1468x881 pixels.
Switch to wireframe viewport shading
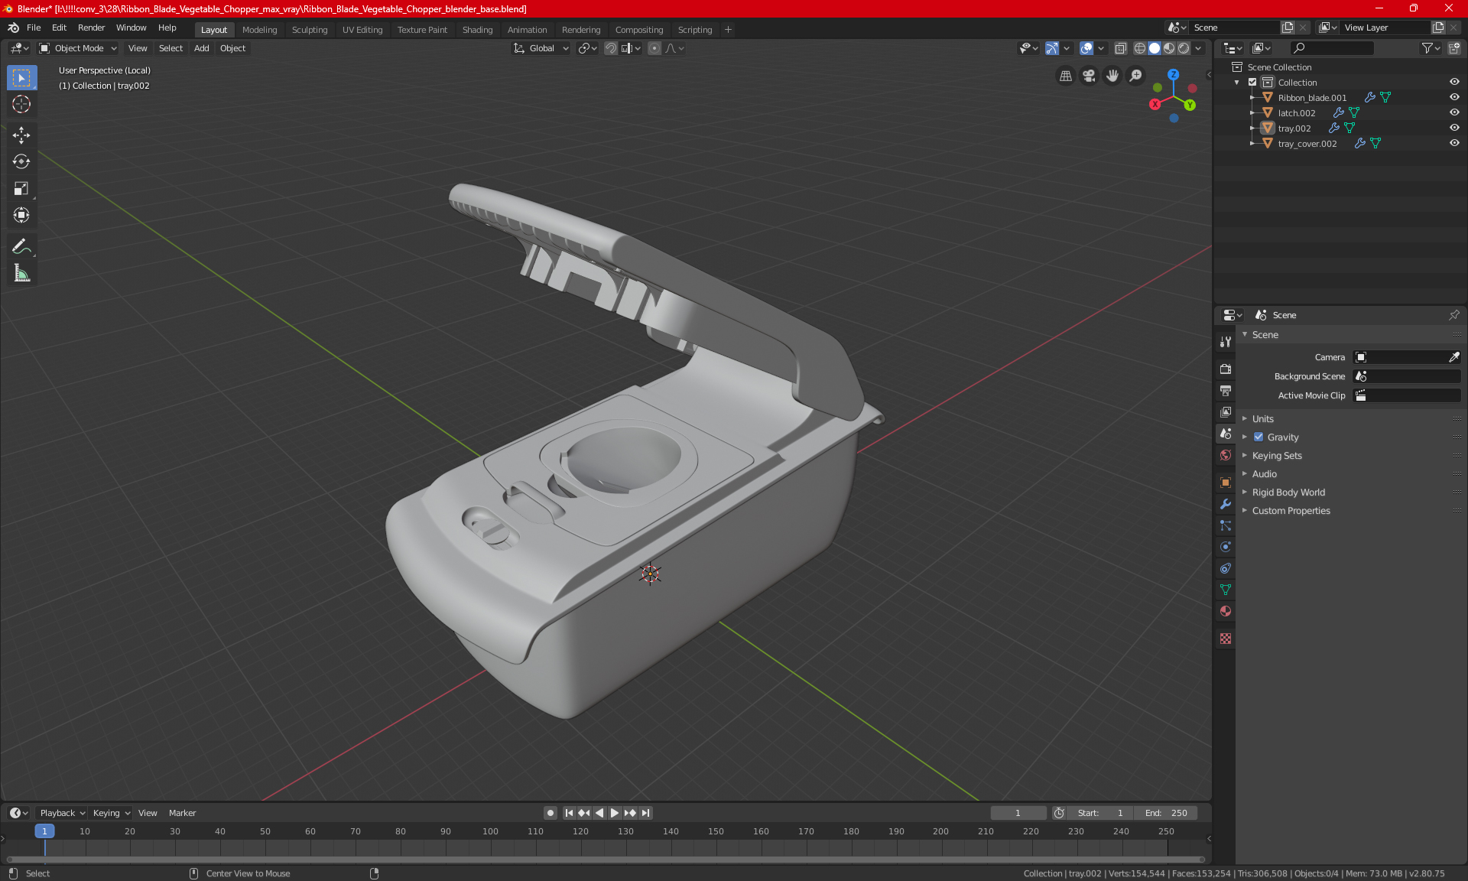point(1140,48)
